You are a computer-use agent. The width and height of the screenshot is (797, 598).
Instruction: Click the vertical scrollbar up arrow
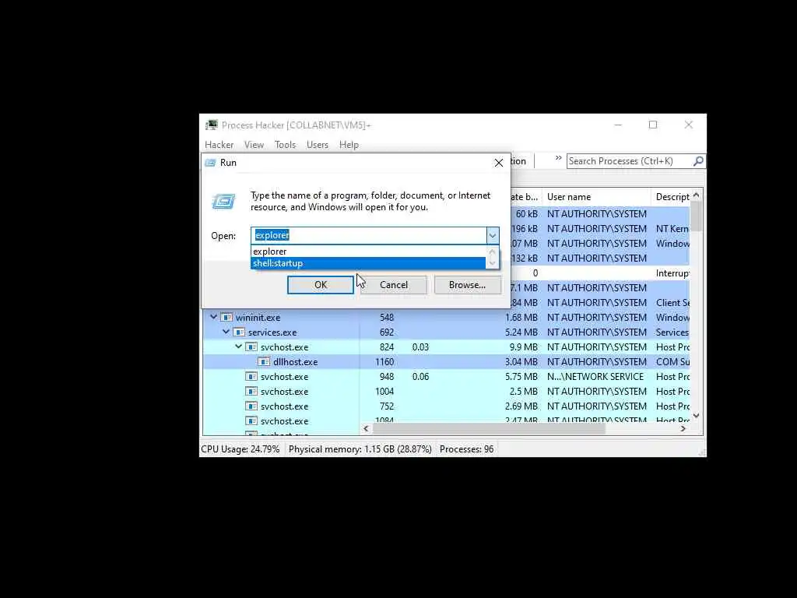pyautogui.click(x=697, y=195)
